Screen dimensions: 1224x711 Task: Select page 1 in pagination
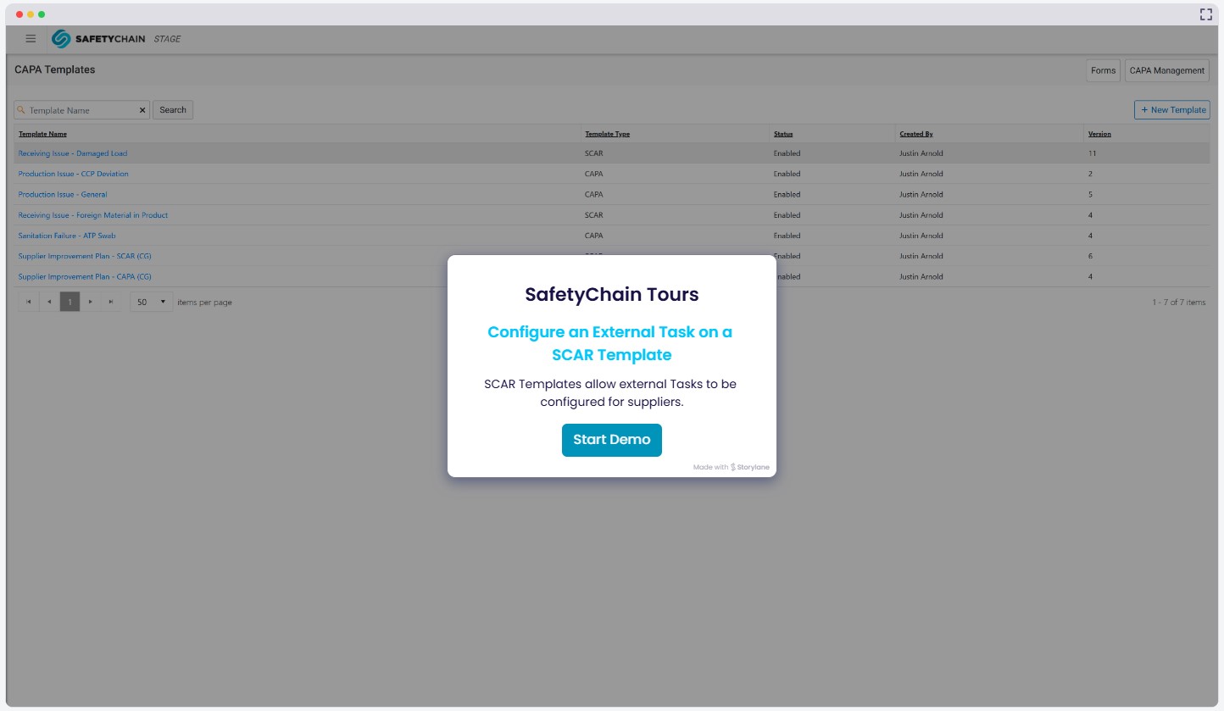pyautogui.click(x=70, y=302)
